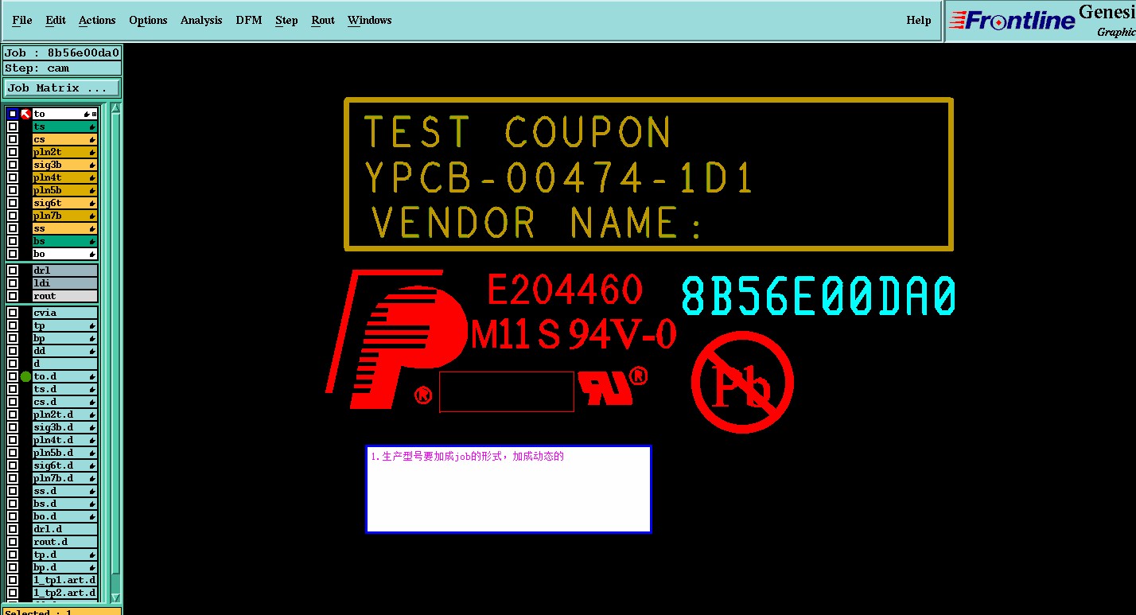Open the DFM menu
The height and width of the screenshot is (615, 1136).
pos(249,21)
